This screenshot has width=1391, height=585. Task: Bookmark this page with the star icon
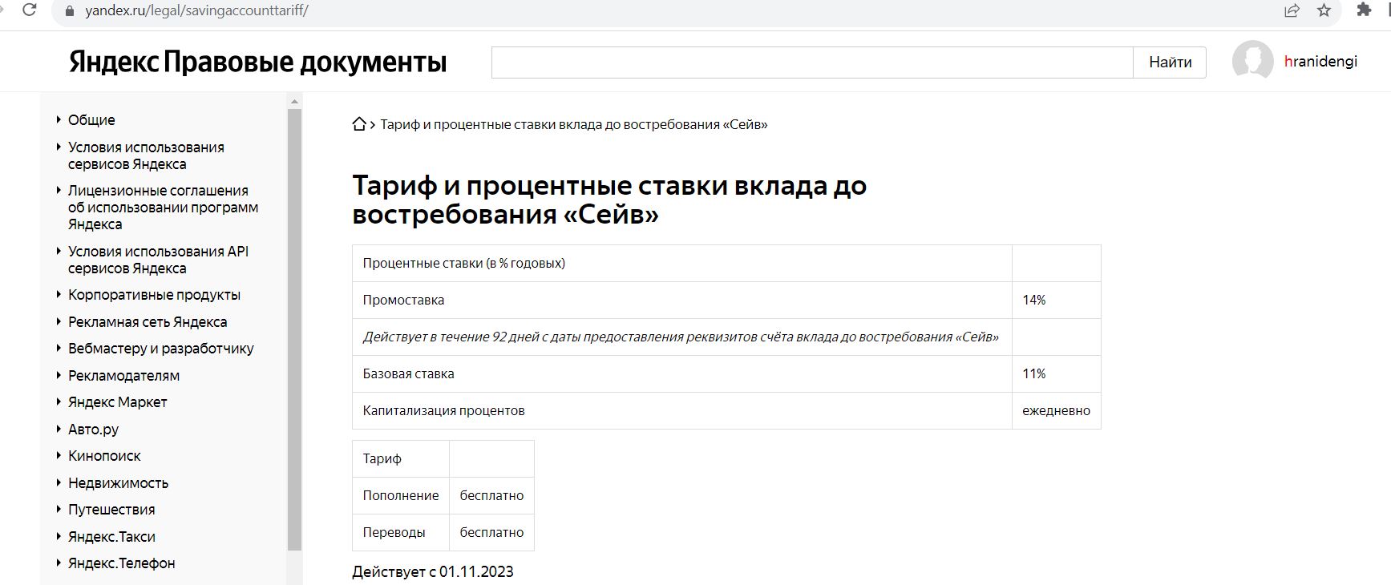point(1324,10)
